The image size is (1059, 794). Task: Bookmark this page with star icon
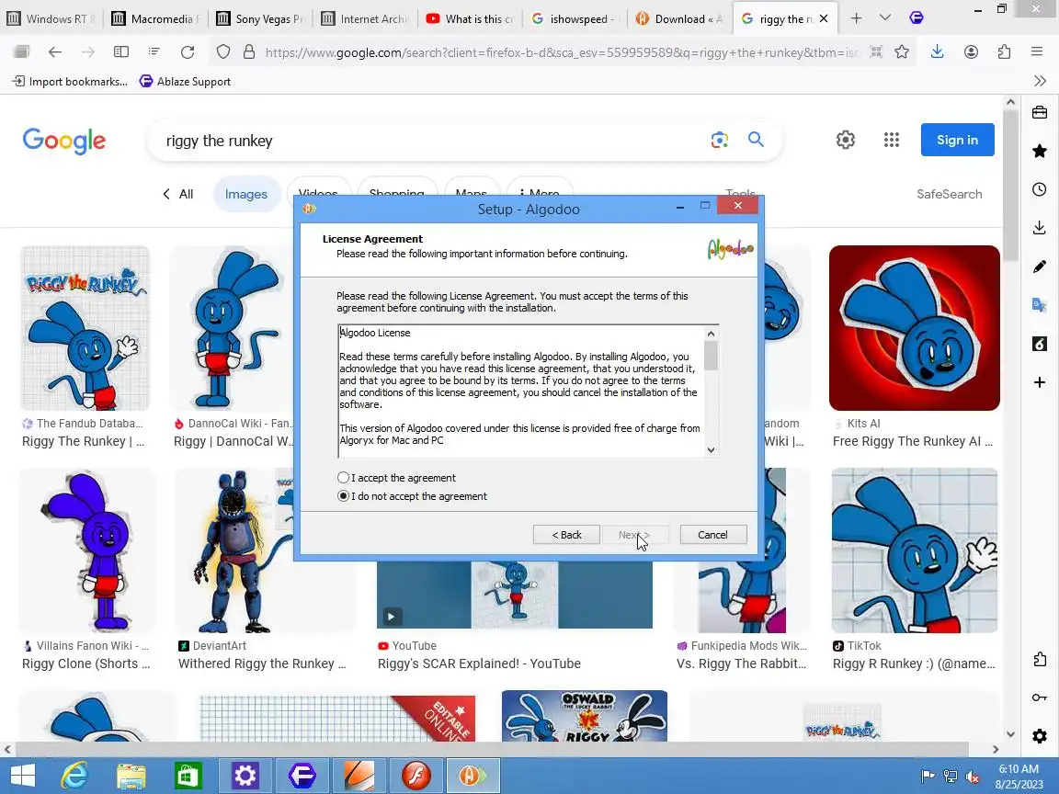coord(902,52)
